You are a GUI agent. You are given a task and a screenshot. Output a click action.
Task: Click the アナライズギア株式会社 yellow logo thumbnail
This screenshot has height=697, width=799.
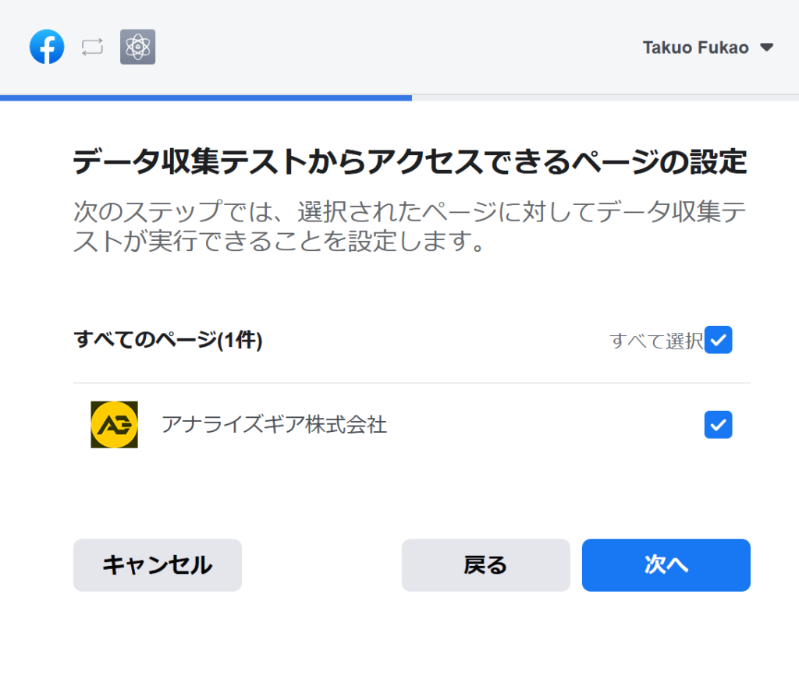[x=114, y=425]
